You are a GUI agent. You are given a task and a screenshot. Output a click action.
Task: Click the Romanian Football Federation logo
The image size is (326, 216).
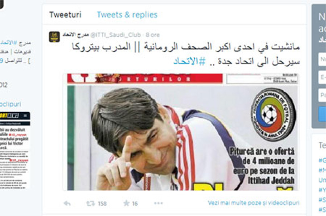(x=273, y=115)
